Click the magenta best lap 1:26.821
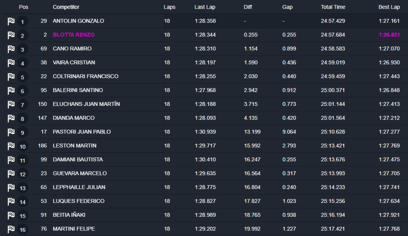 389,35
